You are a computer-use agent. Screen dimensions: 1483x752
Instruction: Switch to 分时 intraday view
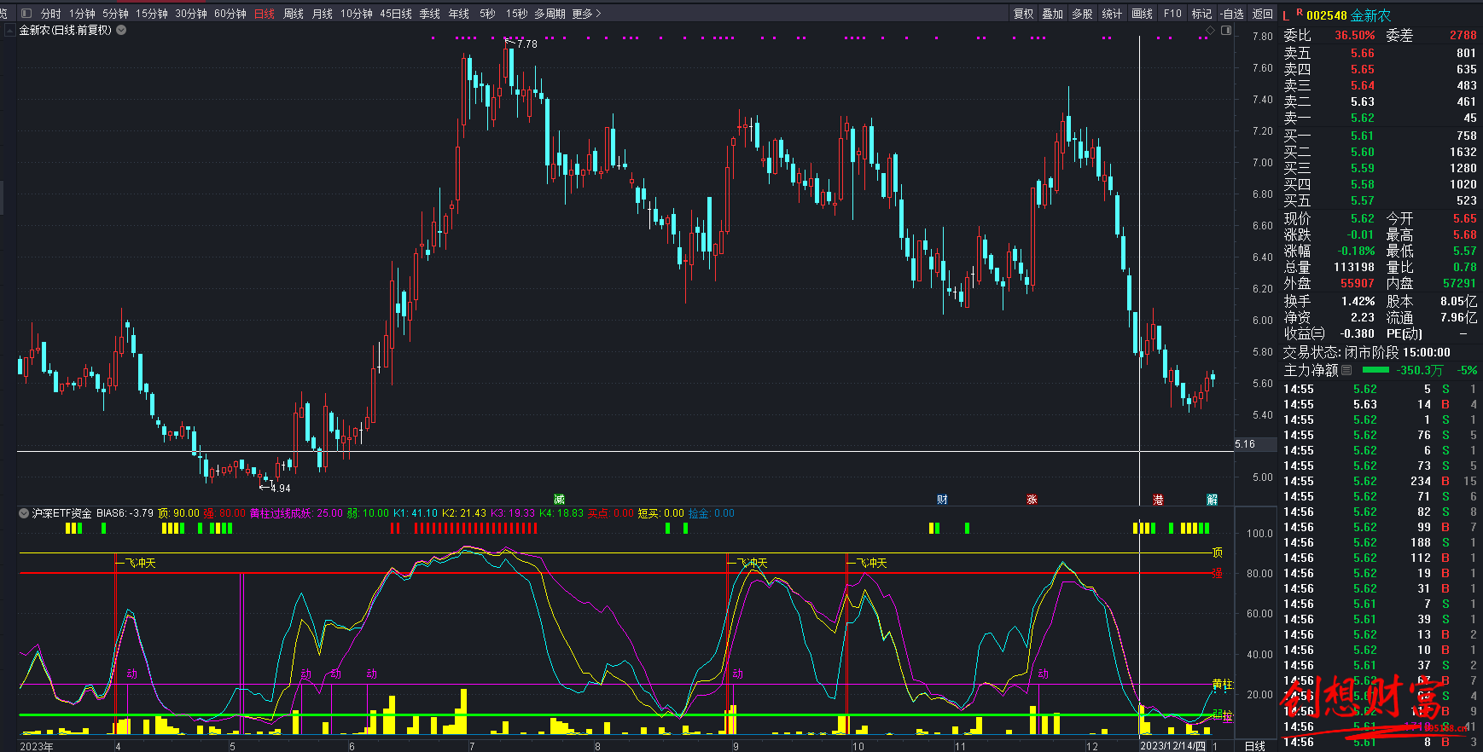(50, 14)
